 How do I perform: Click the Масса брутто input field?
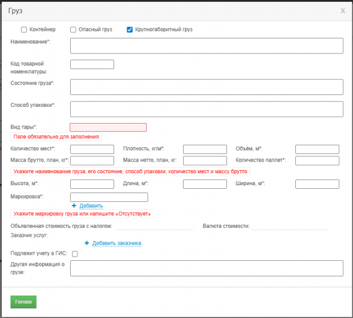click(x=92, y=161)
